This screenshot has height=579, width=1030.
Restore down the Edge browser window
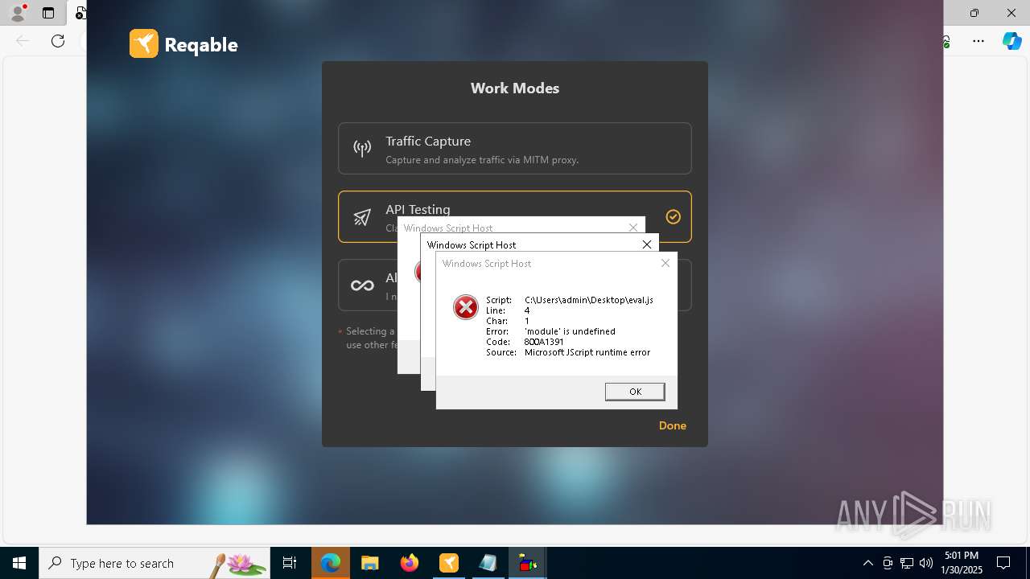pos(974,13)
